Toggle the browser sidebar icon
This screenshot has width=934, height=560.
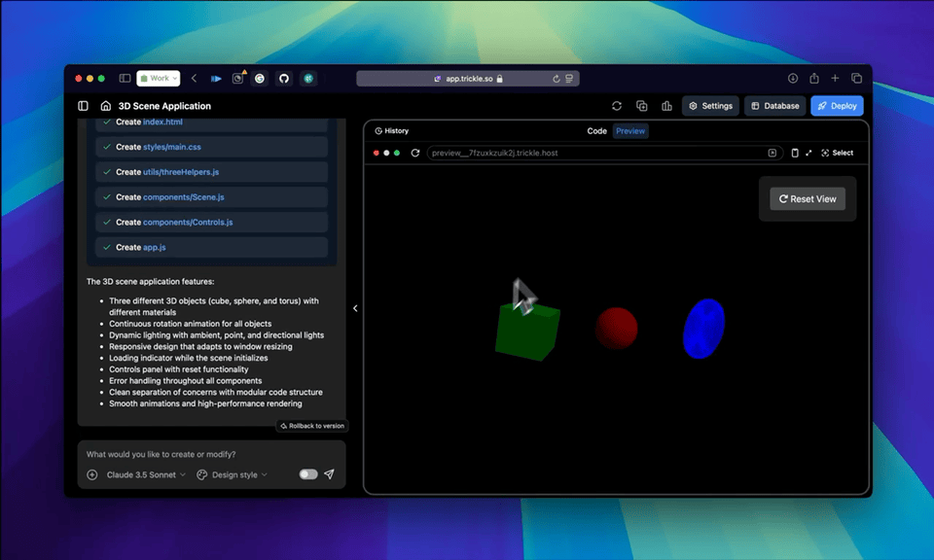click(x=125, y=78)
